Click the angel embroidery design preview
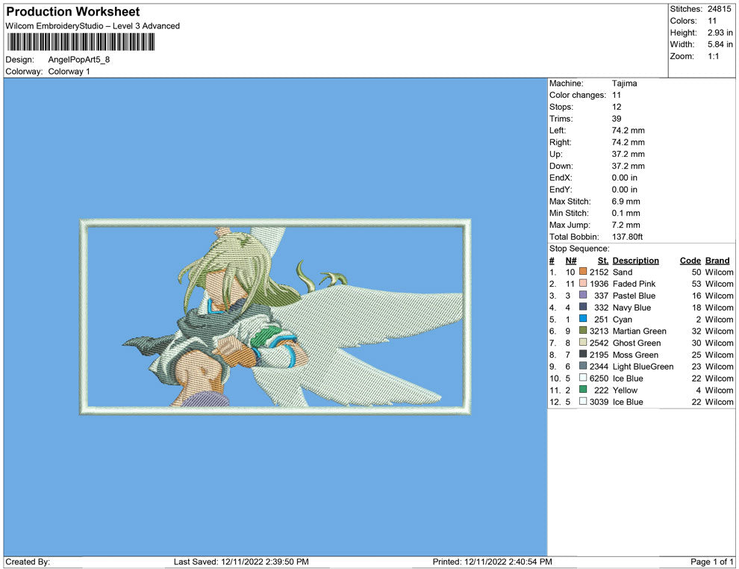 tap(275, 317)
